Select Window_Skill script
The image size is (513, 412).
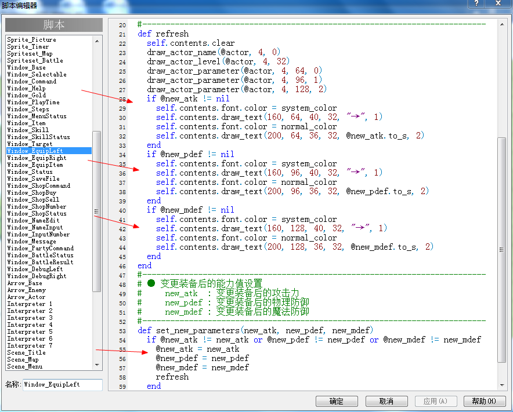coord(28,130)
